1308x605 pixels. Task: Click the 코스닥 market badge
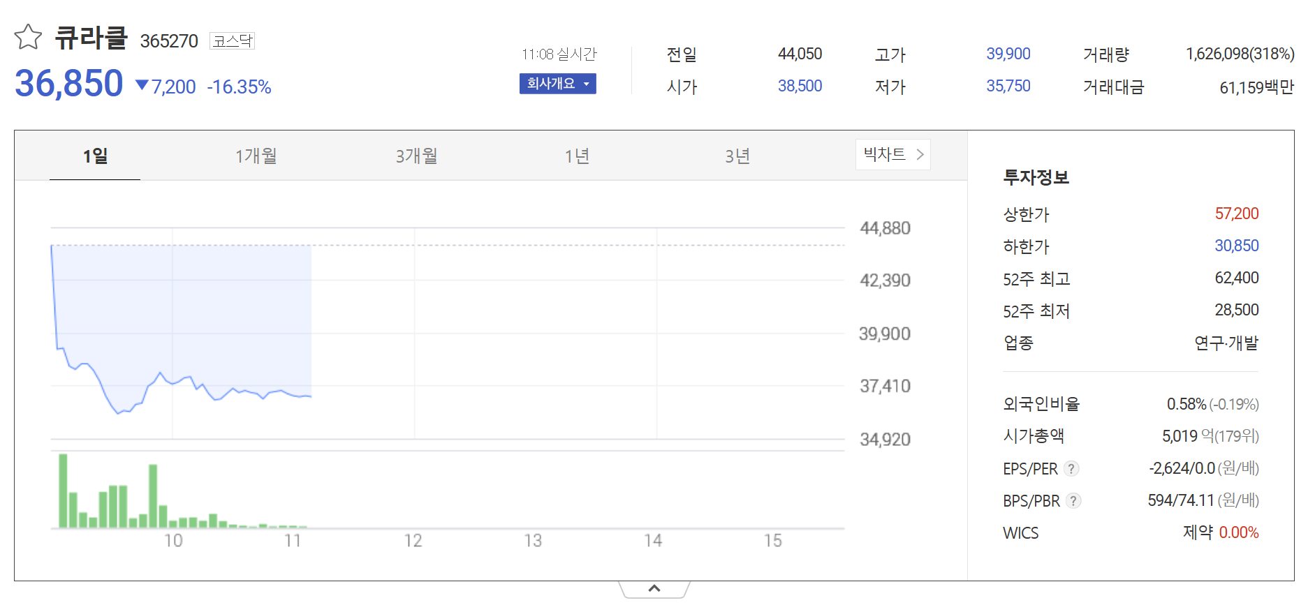click(233, 41)
